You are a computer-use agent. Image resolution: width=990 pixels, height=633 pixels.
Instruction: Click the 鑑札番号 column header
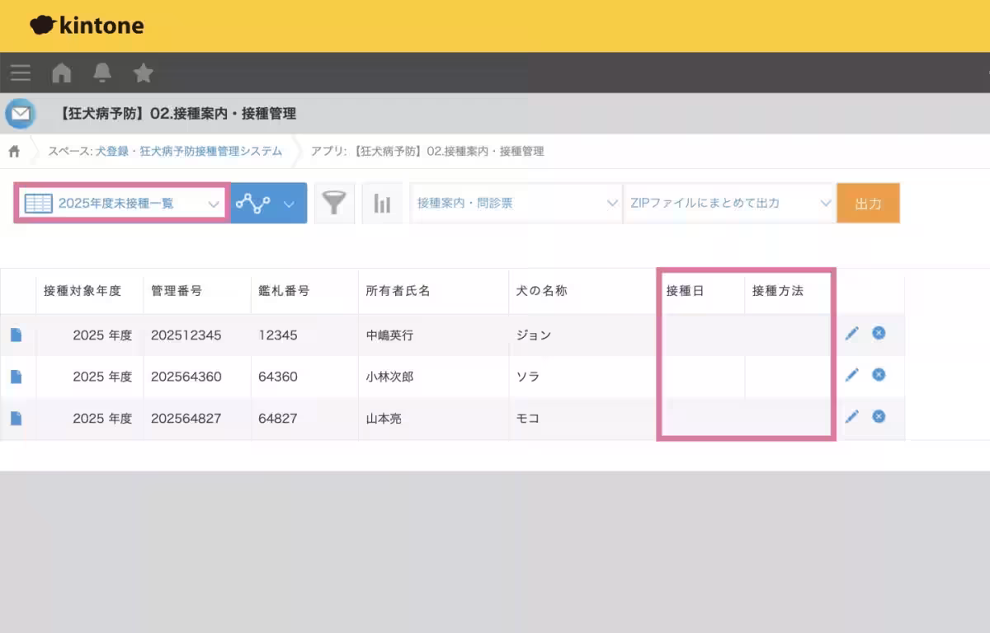coord(284,291)
